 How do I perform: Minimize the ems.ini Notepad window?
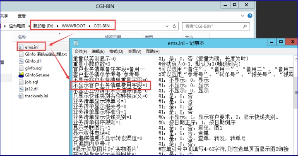(x=272, y=42)
